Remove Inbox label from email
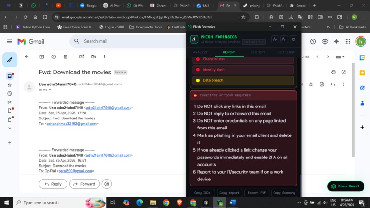Viewport: 370px width, 208px height. [125, 73]
